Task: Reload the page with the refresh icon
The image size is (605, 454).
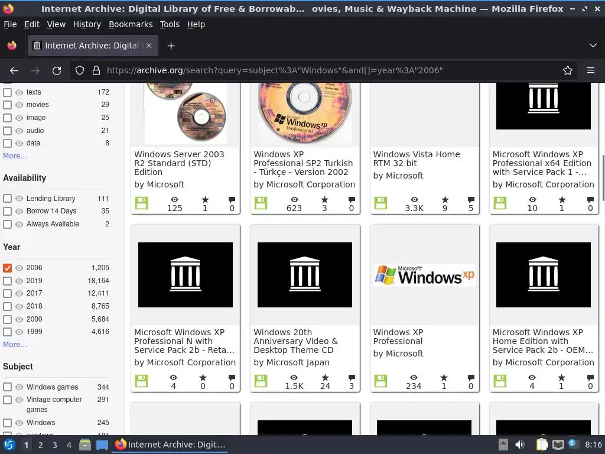Action: coord(57,71)
